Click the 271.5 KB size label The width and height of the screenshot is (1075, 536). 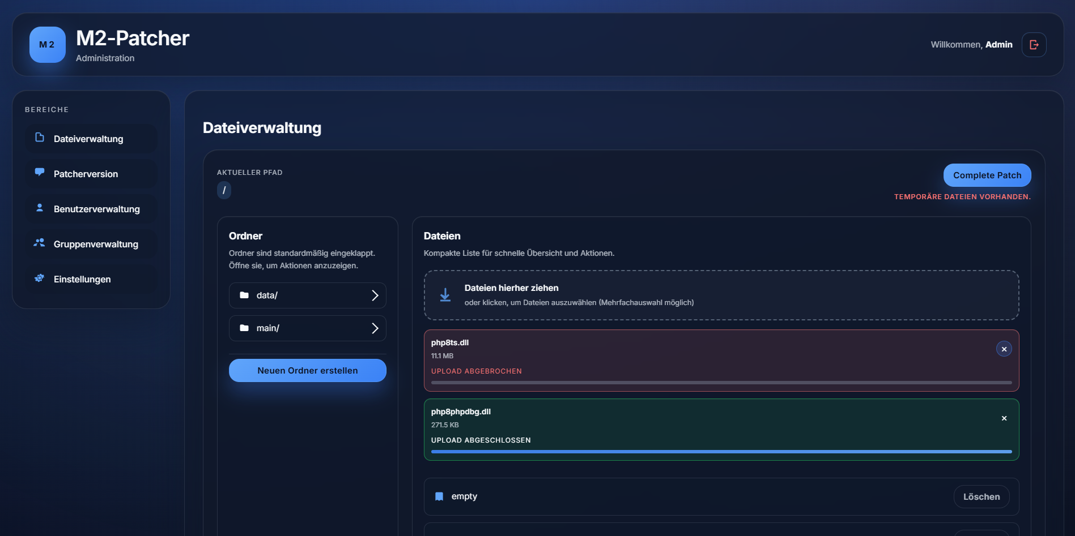coord(445,425)
